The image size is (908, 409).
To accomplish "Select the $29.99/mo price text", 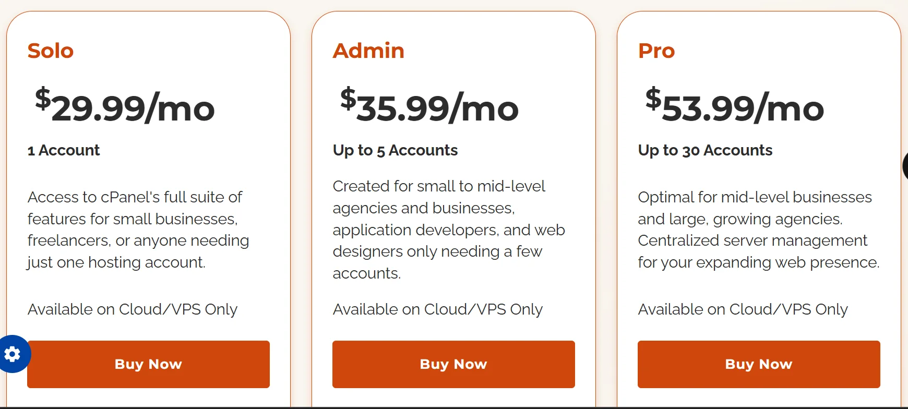I will (x=125, y=107).
